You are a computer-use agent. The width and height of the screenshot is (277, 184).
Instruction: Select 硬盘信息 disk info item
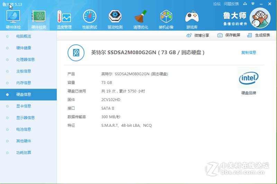pos(28,95)
